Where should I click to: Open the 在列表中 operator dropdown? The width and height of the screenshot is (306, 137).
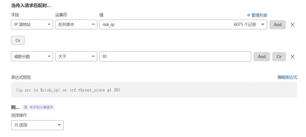(x=76, y=25)
